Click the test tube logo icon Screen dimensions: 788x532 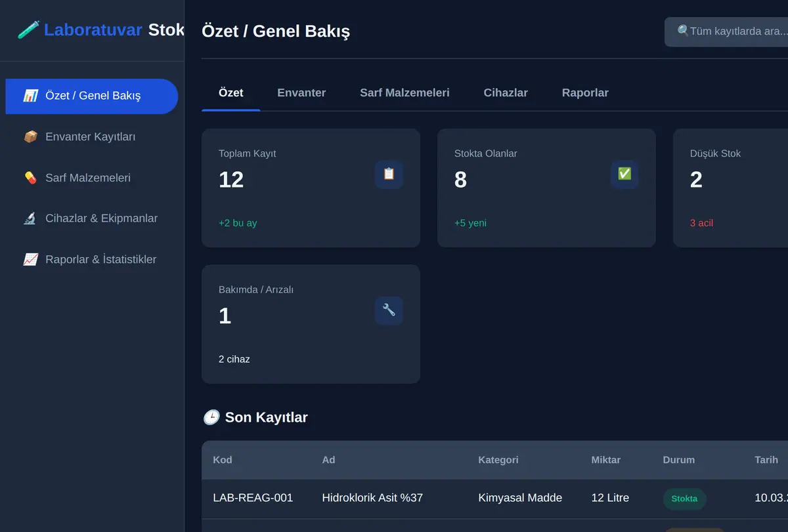coord(28,30)
